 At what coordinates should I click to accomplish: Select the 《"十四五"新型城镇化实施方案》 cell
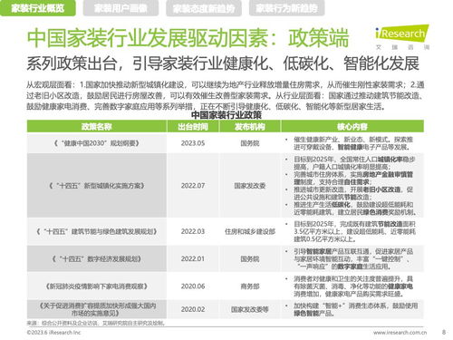point(97,185)
